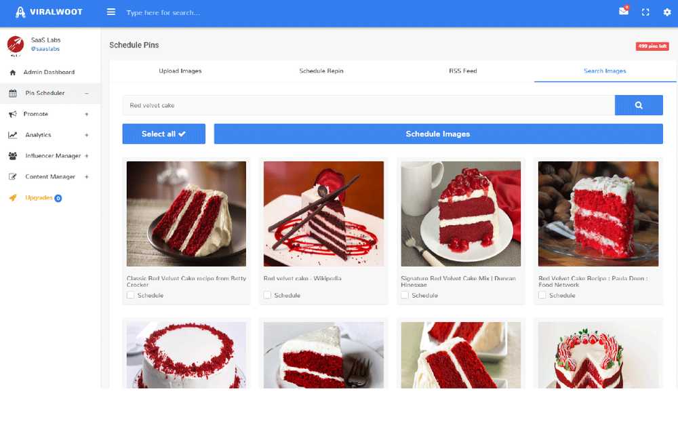
Task: Collapse the Pin Scheduler section
Action: pyautogui.click(x=86, y=93)
